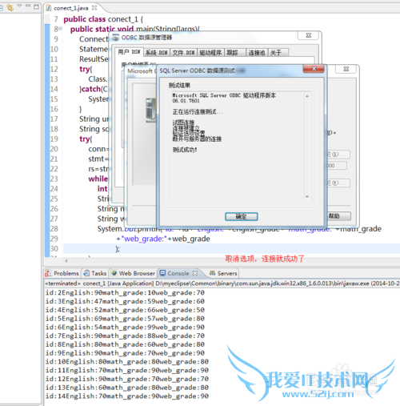Click 确定 in the data source test dialog
This screenshot has width=400, height=406.
point(241,216)
